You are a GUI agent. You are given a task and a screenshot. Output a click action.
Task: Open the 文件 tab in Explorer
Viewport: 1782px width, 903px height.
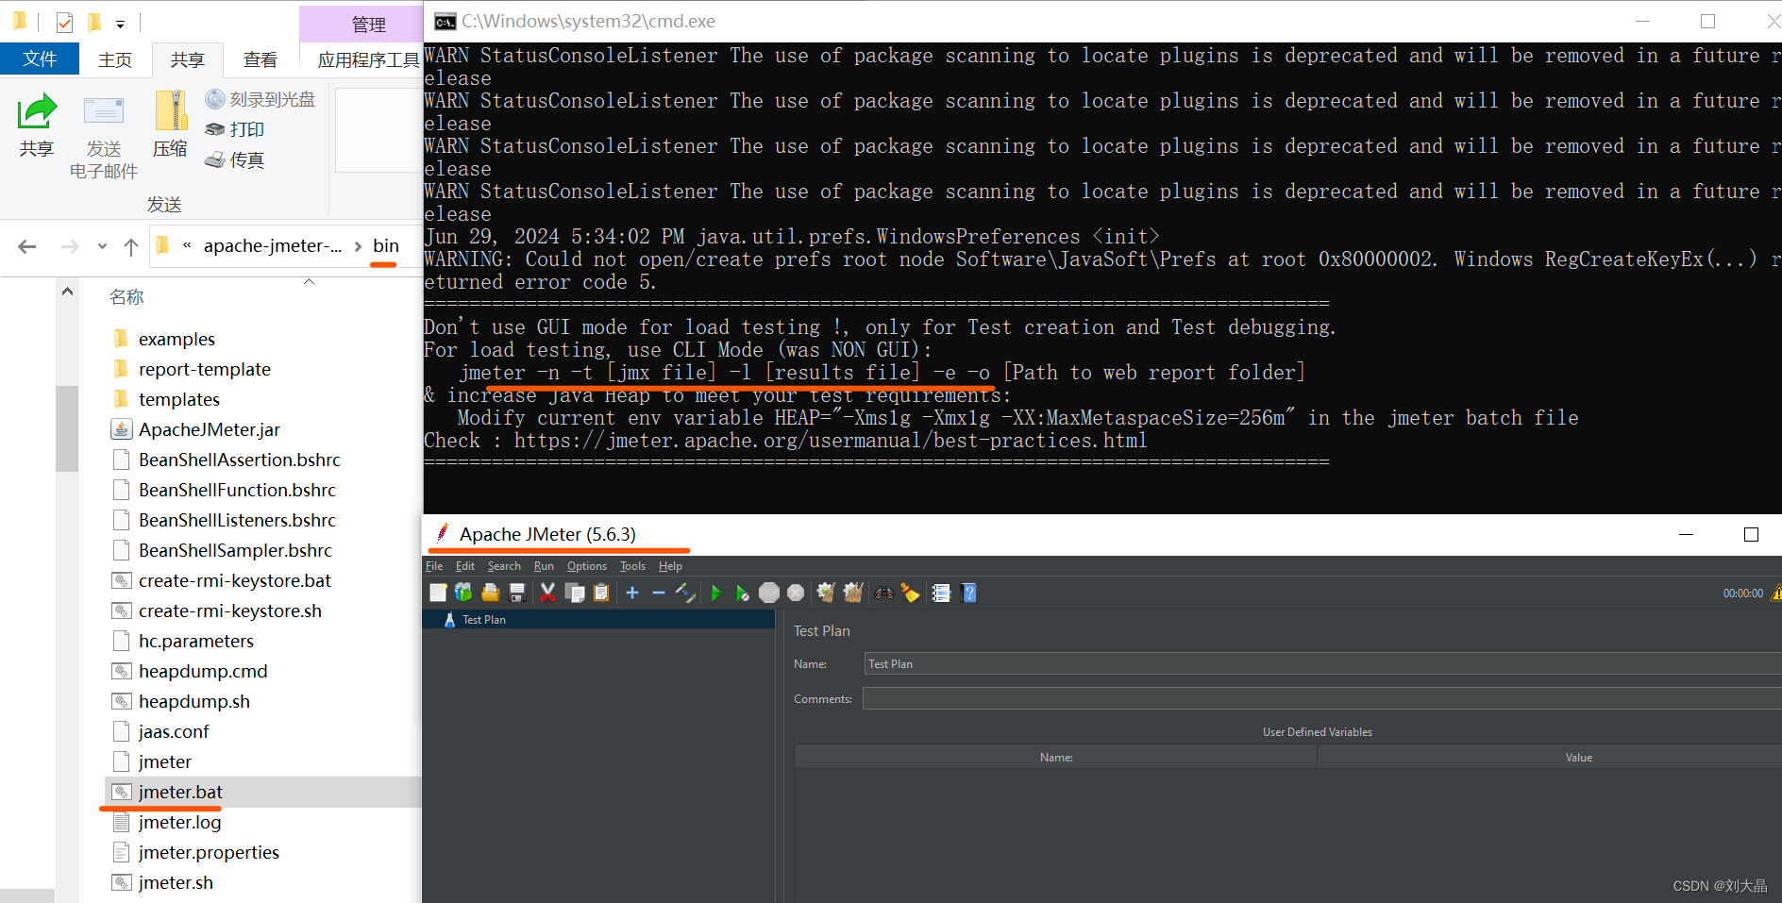click(40, 59)
